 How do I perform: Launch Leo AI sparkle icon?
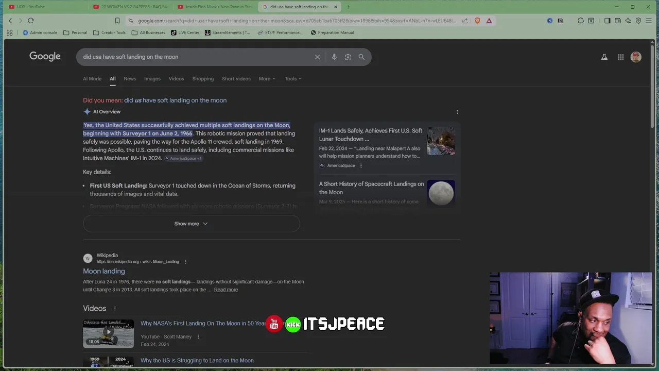tap(628, 21)
